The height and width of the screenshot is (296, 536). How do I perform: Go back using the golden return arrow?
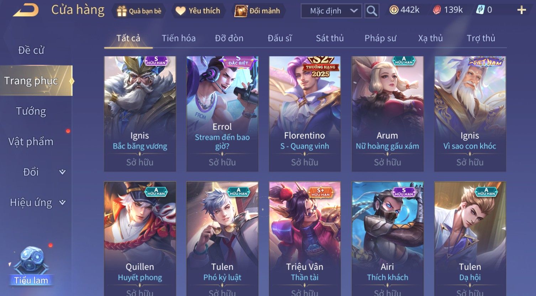(26, 10)
